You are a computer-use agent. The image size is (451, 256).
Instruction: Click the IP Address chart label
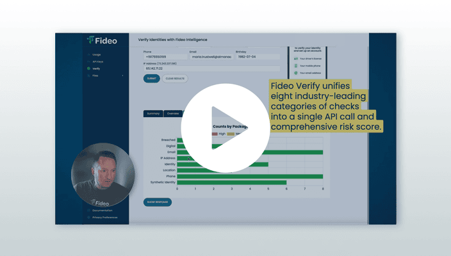[168, 158]
